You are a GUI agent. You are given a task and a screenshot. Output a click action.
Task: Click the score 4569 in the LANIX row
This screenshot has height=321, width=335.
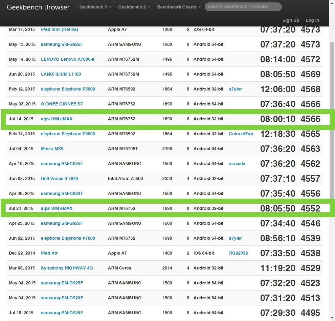(310, 74)
